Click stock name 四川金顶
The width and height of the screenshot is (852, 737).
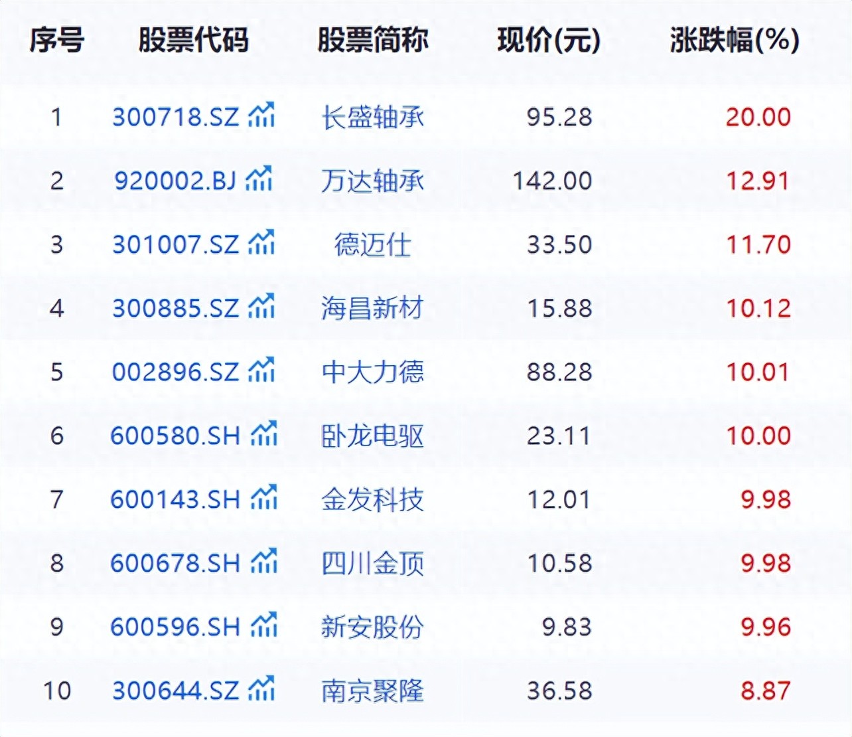point(372,564)
